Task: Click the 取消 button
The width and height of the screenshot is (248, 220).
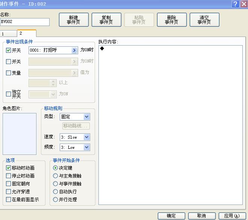Action: (202, 216)
